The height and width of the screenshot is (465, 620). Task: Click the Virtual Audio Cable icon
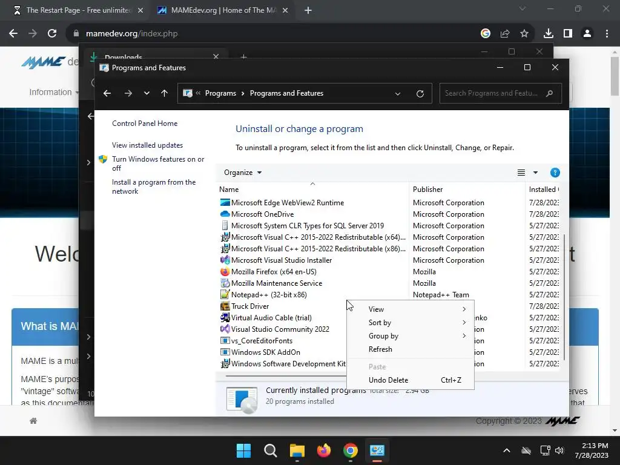[x=225, y=317]
